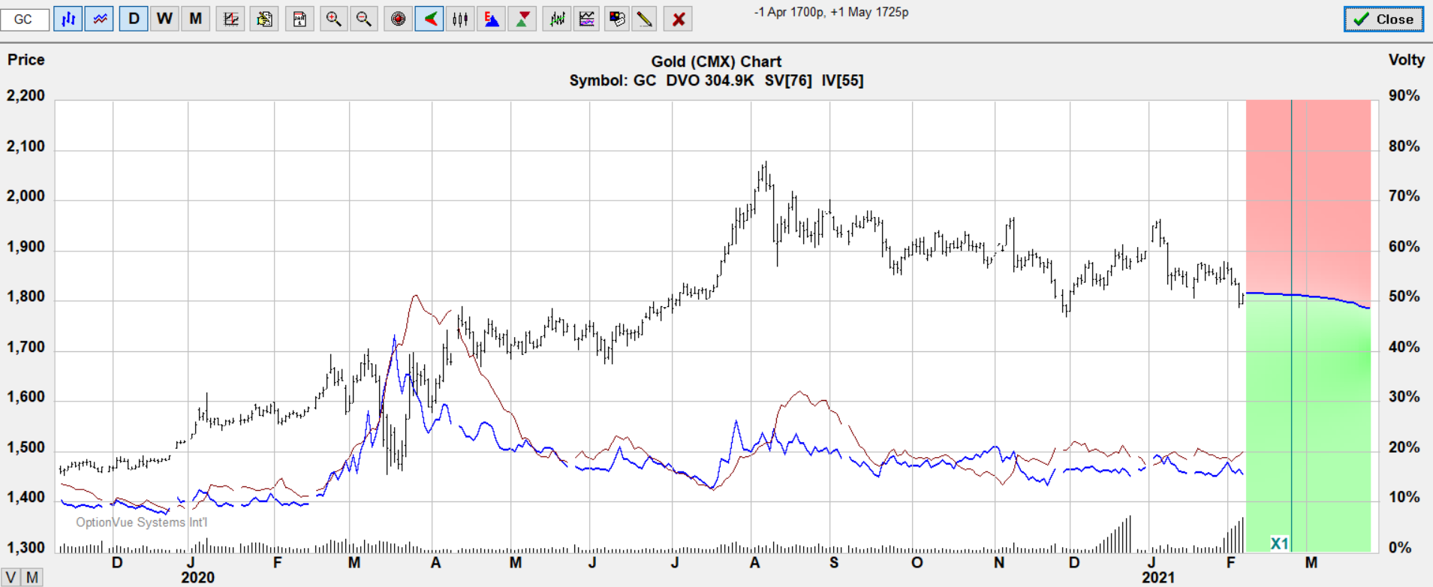
Task: Click the 'DVO 304.9K' text
Action: tap(710, 80)
